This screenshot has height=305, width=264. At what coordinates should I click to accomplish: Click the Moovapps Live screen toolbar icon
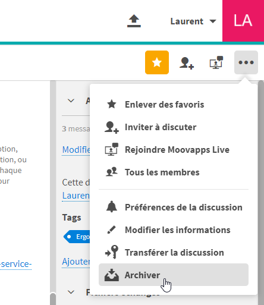pyautogui.click(x=216, y=62)
